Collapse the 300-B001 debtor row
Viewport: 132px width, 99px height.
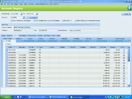tap(4, 41)
